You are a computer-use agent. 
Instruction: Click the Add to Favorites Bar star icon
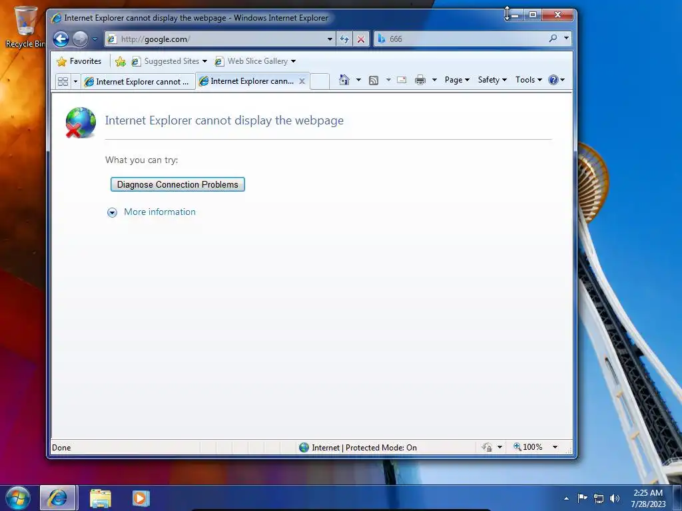121,62
